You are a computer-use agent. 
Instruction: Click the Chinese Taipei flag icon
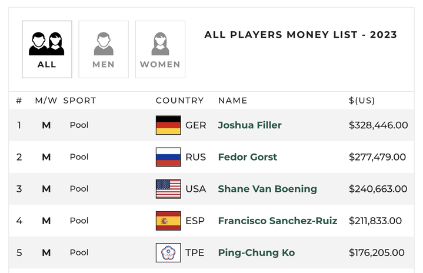point(168,253)
